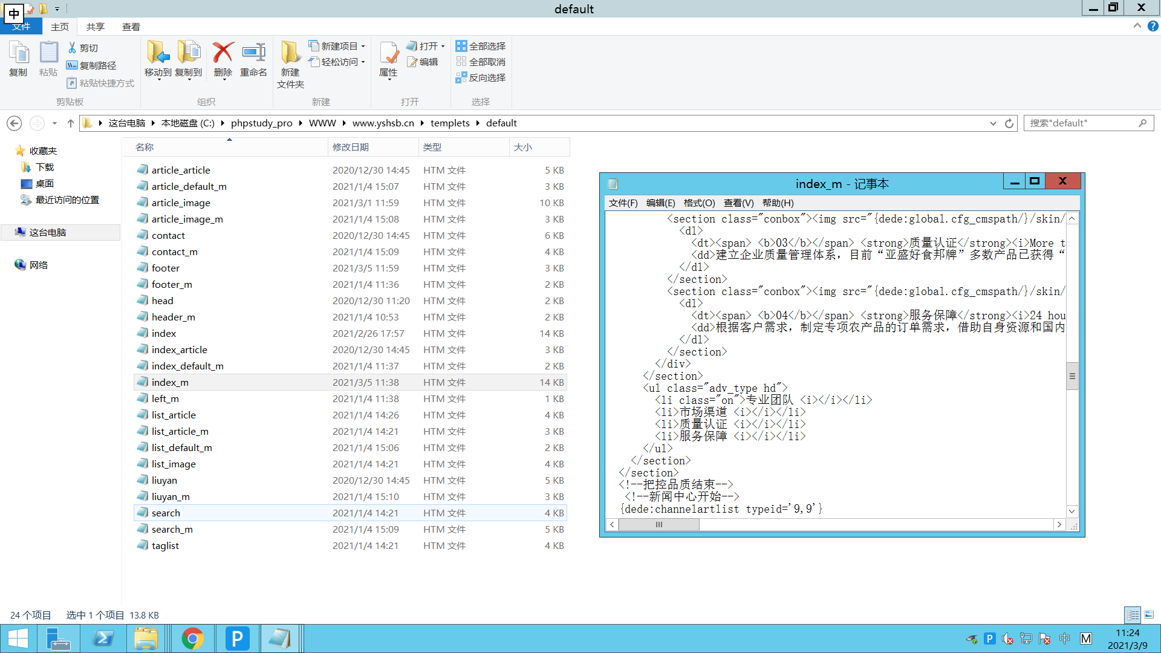Sort files by Name (名称) column
This screenshot has height=653, width=1161.
click(x=226, y=147)
